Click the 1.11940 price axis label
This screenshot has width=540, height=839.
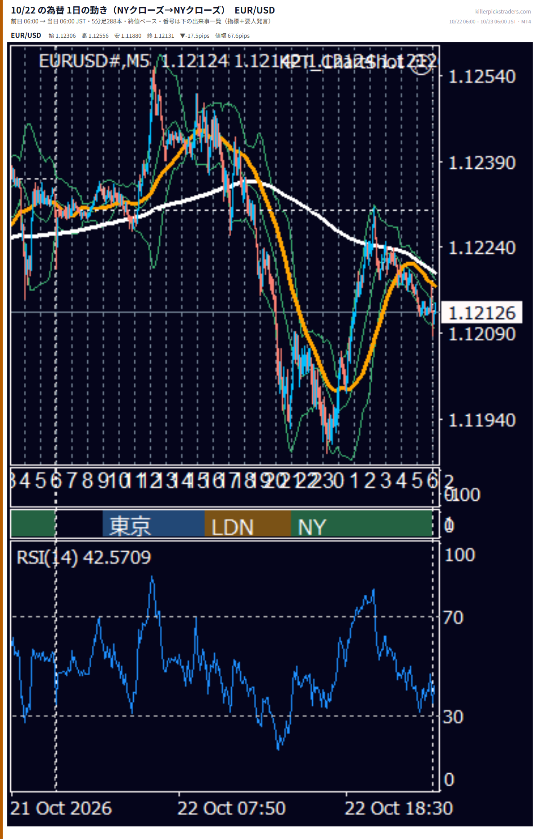(482, 421)
